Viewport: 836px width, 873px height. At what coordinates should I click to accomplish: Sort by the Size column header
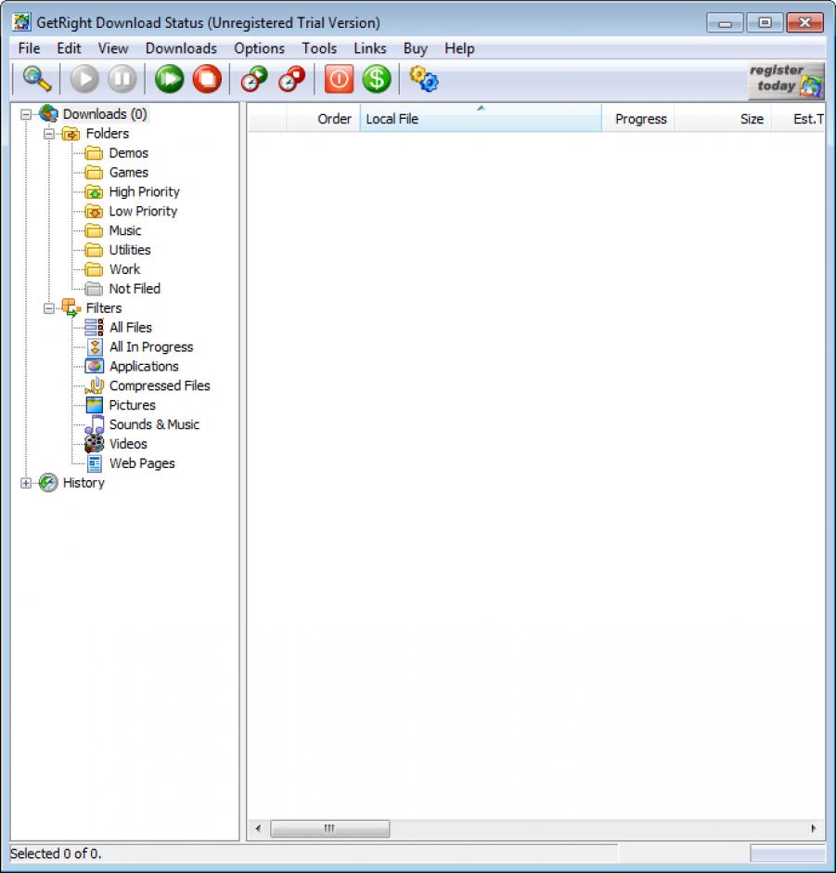pos(723,119)
